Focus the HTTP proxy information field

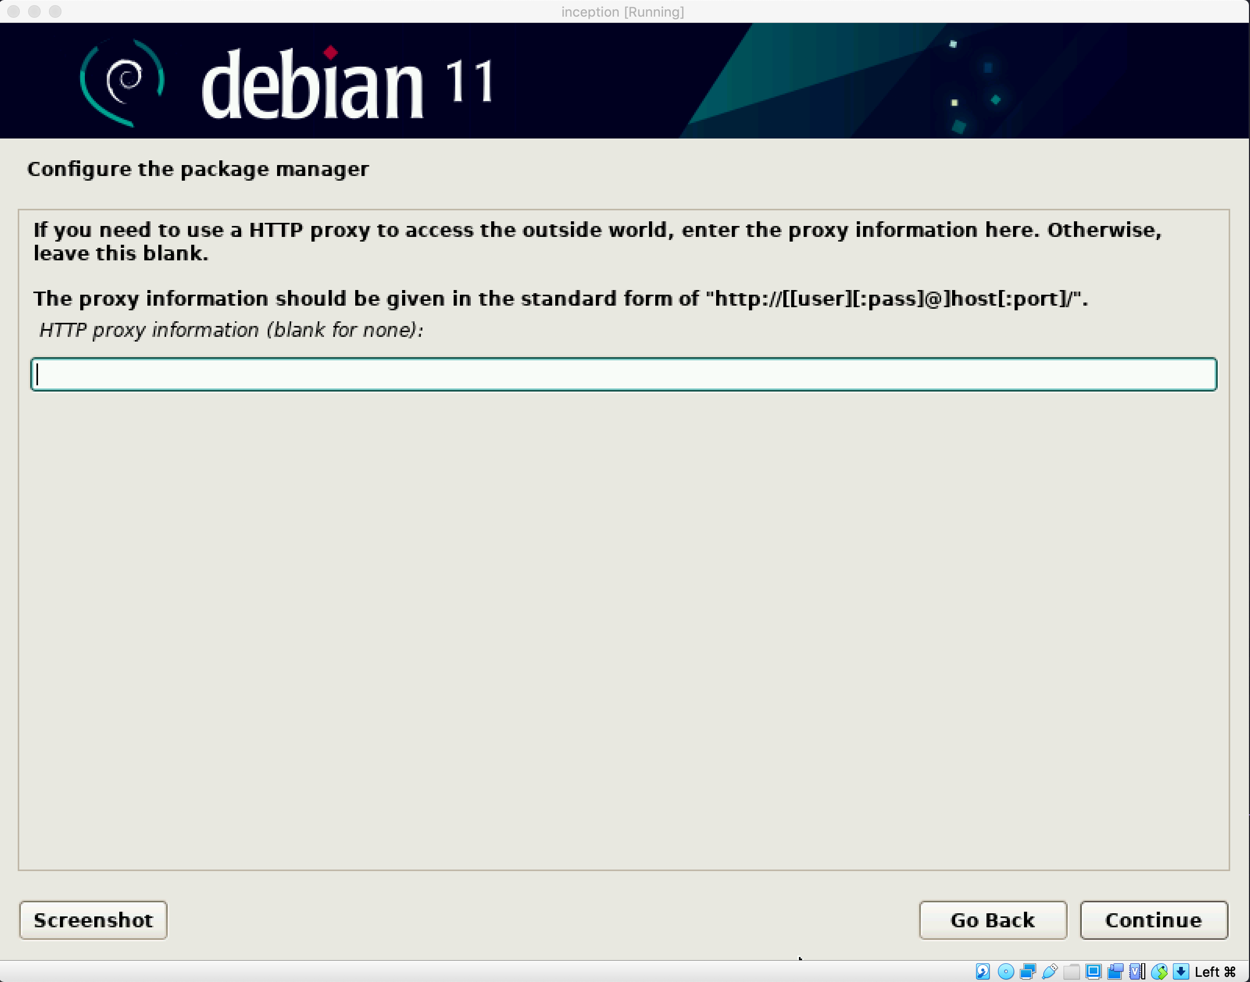pyautogui.click(x=624, y=374)
